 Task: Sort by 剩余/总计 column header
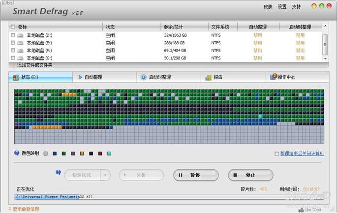point(184,27)
